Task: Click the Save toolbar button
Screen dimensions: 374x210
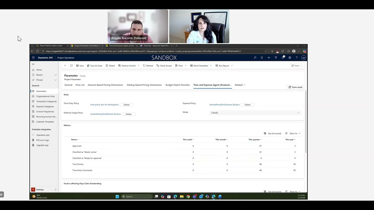Action: [x=80, y=66]
